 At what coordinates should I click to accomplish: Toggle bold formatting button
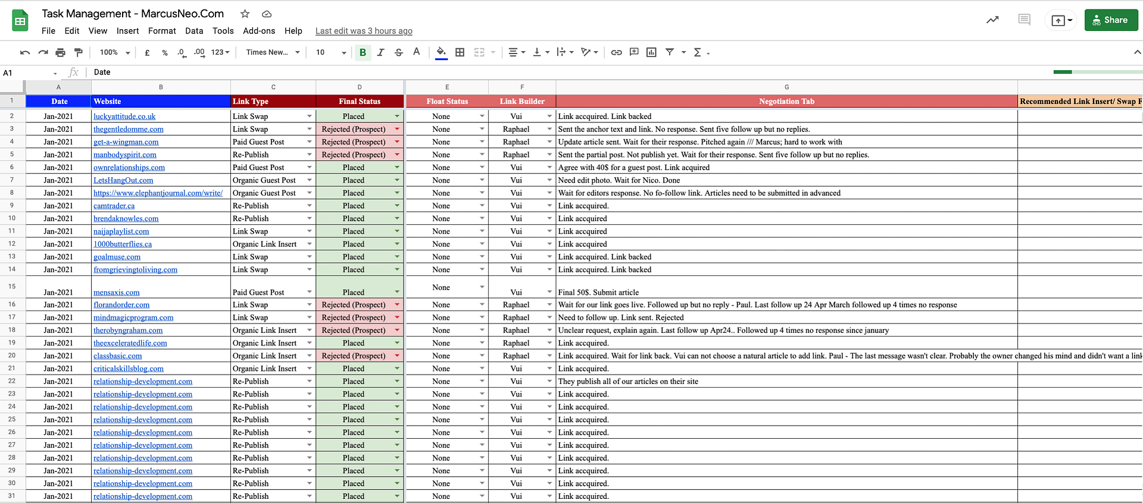pyautogui.click(x=363, y=52)
